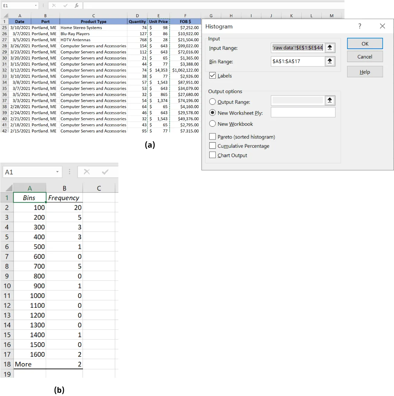The width and height of the screenshot is (394, 396).
Task: Click the vertical ellipsis icon next to the Name Box
Action: (43, 5)
